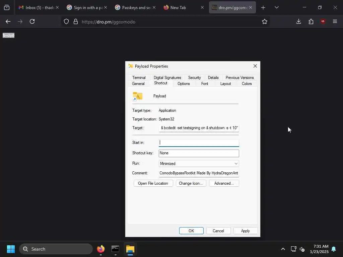The width and height of the screenshot is (343, 257).
Task: Open the Windows Start menu
Action: click(x=11, y=249)
